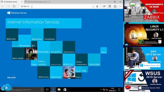Select the Bem-vindo tile

[18, 54]
